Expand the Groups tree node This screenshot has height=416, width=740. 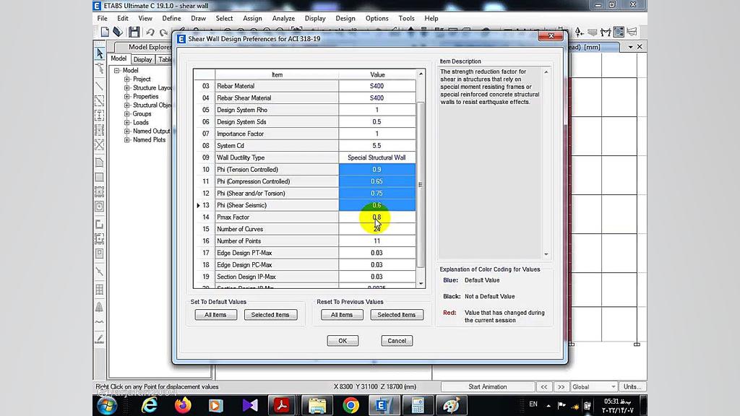click(x=126, y=113)
